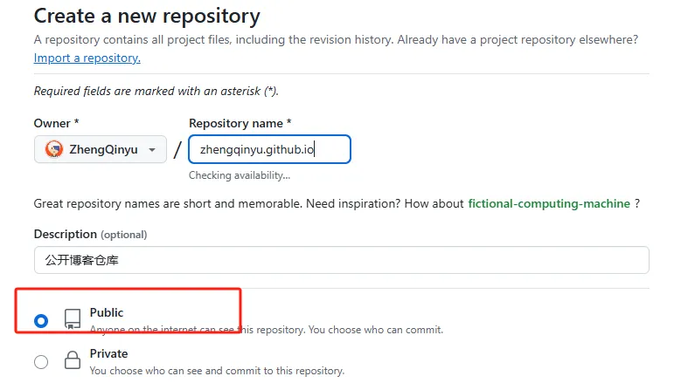Viewport: 681px width, 383px height.
Task: Use the fictional-computing-machine name suggestion
Action: point(549,203)
